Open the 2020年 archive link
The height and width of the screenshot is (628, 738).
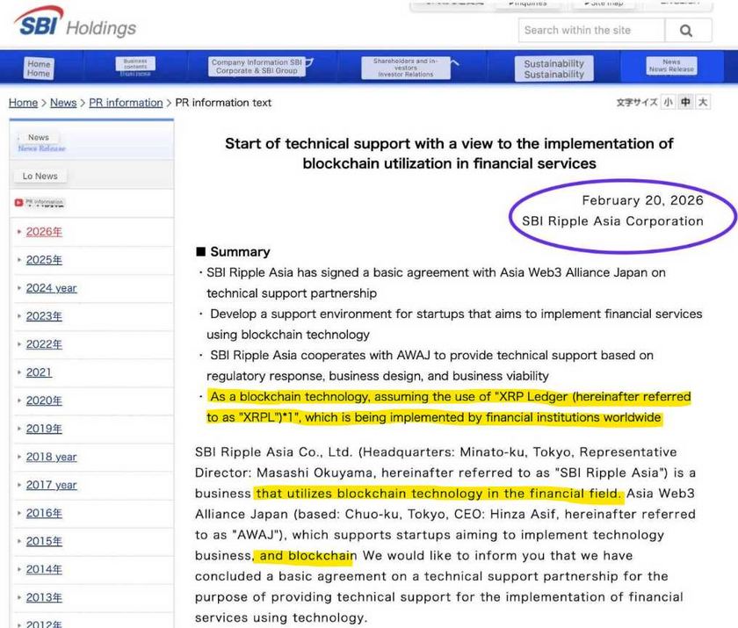coord(44,401)
